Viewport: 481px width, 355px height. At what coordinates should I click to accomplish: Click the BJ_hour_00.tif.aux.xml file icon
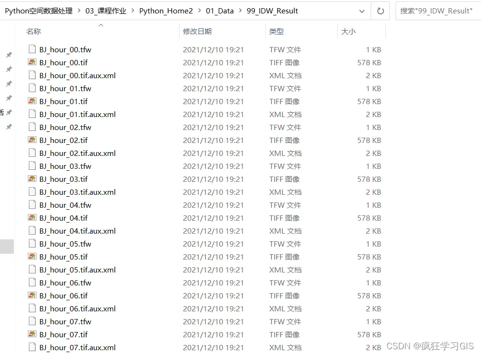click(x=32, y=75)
